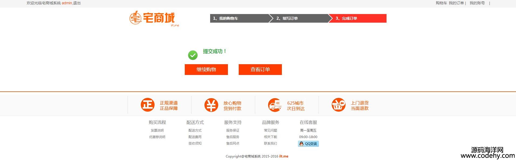Open 配送方式 link under the heading

[195, 131]
